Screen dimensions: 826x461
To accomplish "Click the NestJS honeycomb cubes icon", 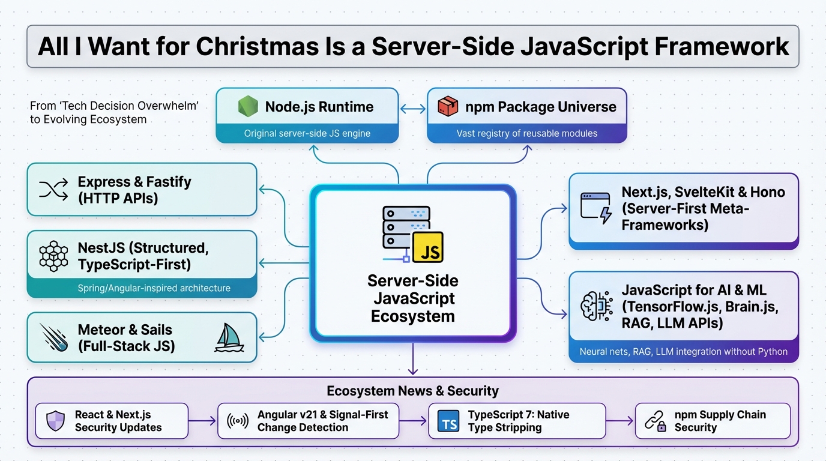I will click(54, 256).
